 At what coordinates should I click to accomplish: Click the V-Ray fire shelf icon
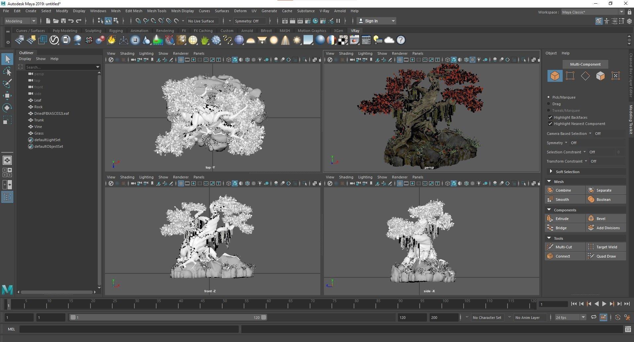(112, 40)
